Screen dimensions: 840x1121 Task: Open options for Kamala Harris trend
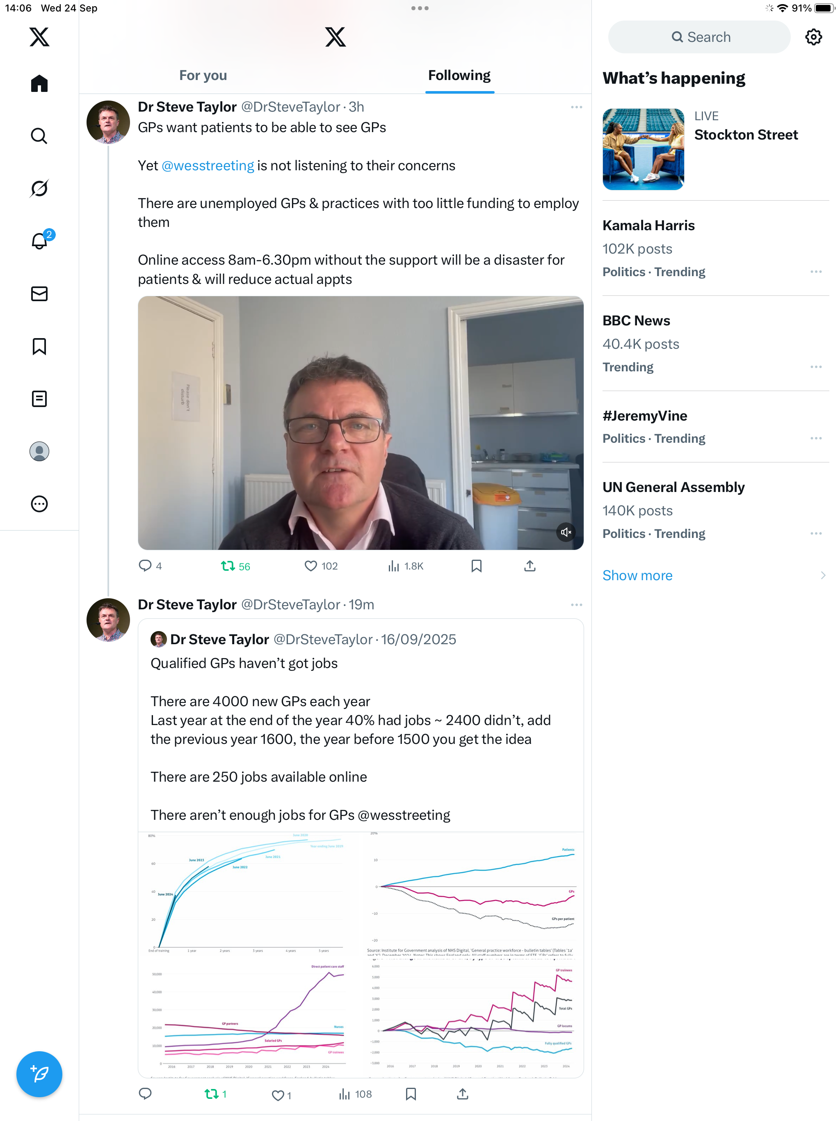tap(816, 272)
